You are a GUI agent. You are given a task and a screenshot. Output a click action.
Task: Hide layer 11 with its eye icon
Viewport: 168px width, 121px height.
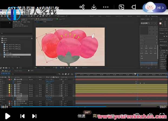1,101
